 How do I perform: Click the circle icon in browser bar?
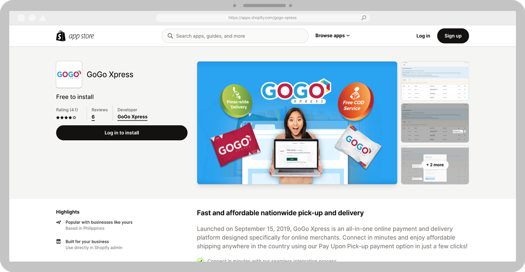(x=32, y=18)
